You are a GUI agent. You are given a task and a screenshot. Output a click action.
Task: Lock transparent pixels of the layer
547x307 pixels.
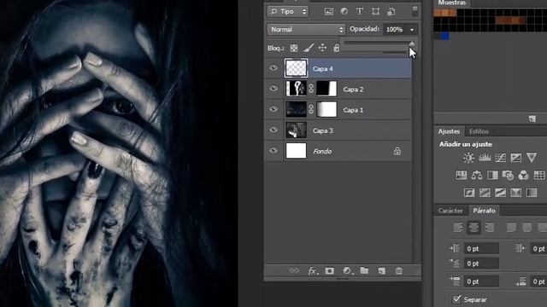pos(294,48)
